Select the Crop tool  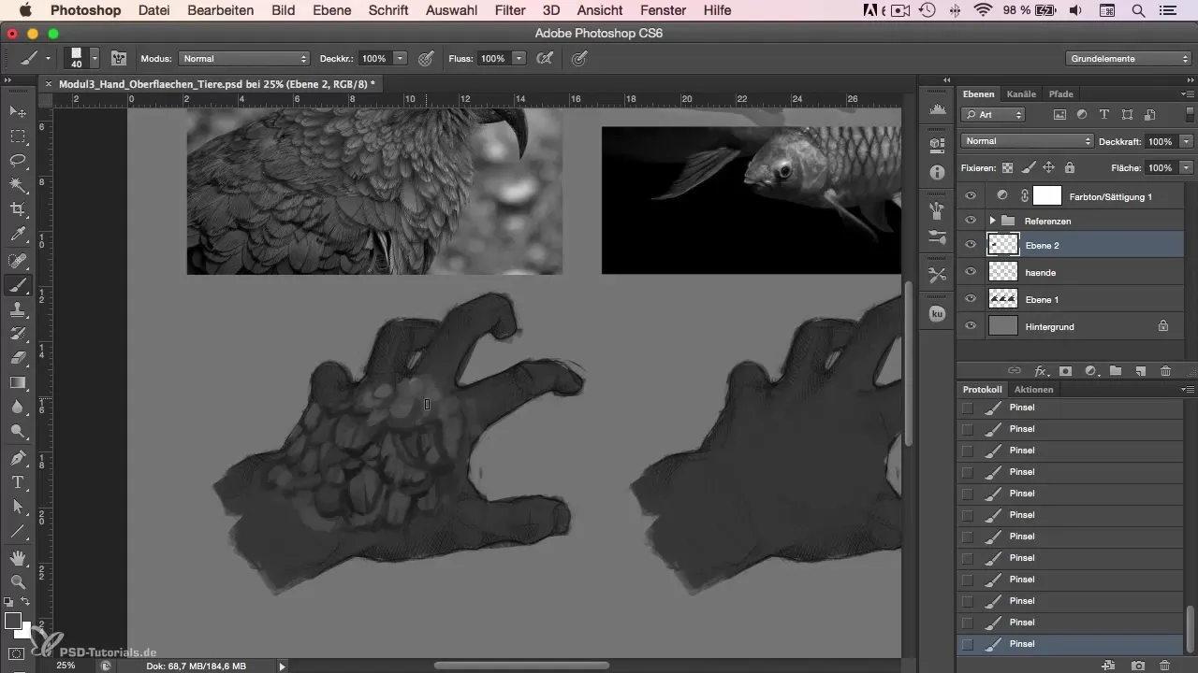18,208
